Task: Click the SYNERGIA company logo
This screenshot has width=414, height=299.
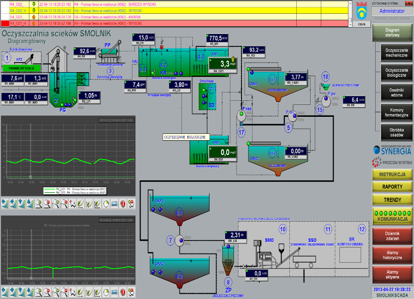Action: [392, 150]
